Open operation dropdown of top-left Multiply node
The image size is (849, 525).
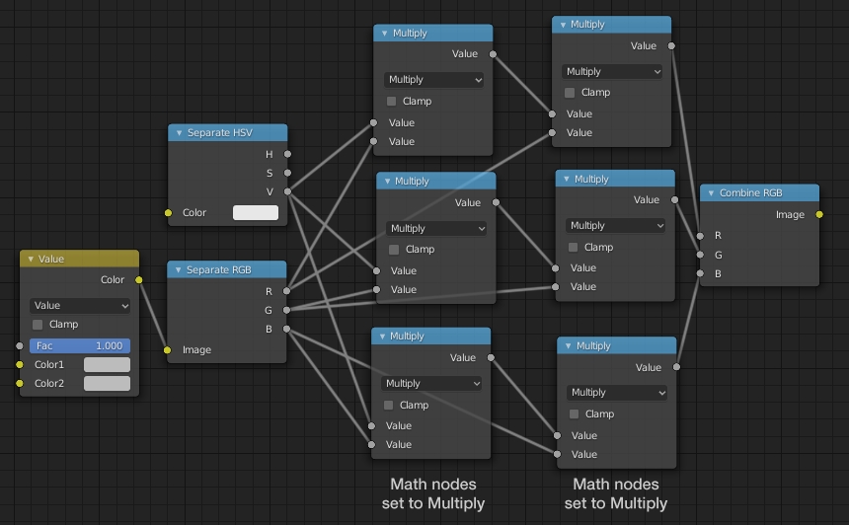tap(433, 80)
